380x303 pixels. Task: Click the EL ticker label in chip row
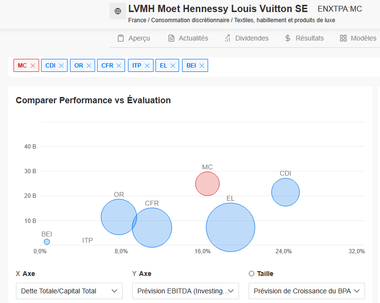click(164, 66)
